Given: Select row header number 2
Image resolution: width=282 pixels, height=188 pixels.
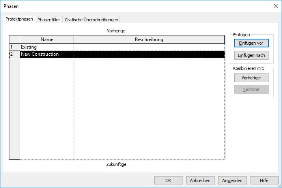Looking at the screenshot, I should (x=15, y=54).
